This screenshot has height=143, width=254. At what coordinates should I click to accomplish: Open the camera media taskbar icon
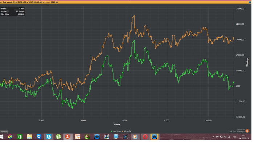(x=126, y=137)
